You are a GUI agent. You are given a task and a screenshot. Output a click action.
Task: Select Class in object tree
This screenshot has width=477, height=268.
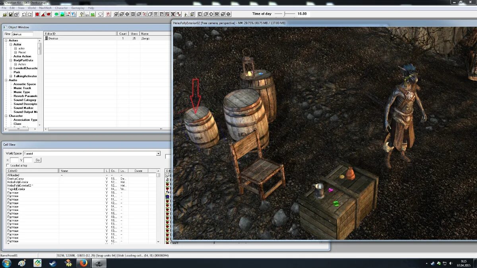(17, 124)
